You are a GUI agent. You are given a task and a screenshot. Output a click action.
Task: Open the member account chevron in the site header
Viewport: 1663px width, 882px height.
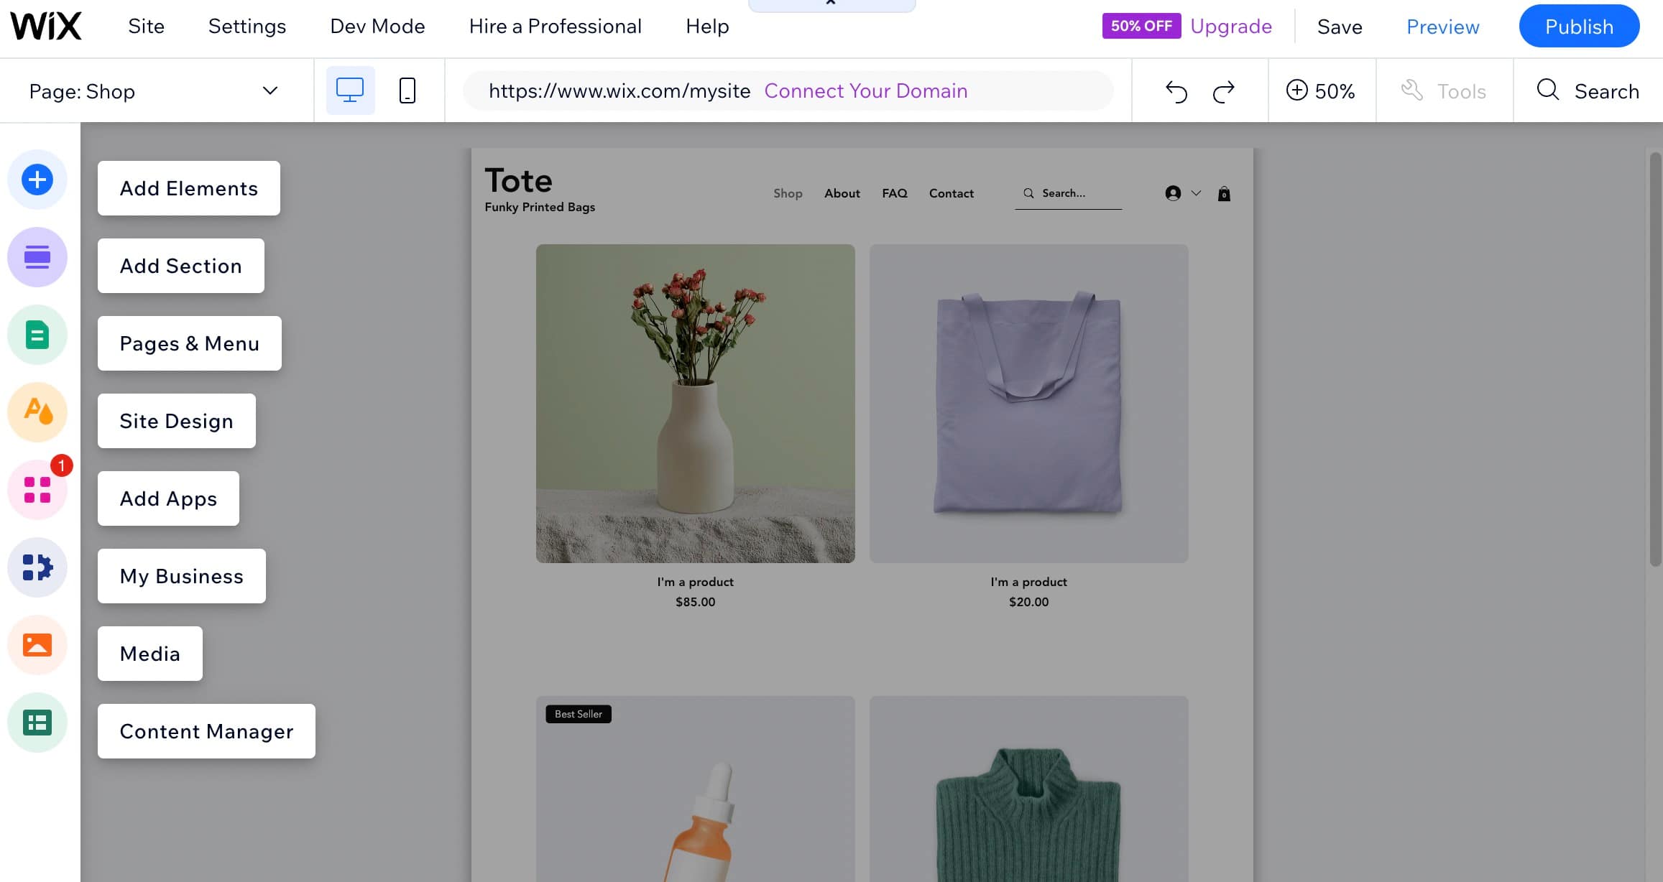tap(1197, 193)
